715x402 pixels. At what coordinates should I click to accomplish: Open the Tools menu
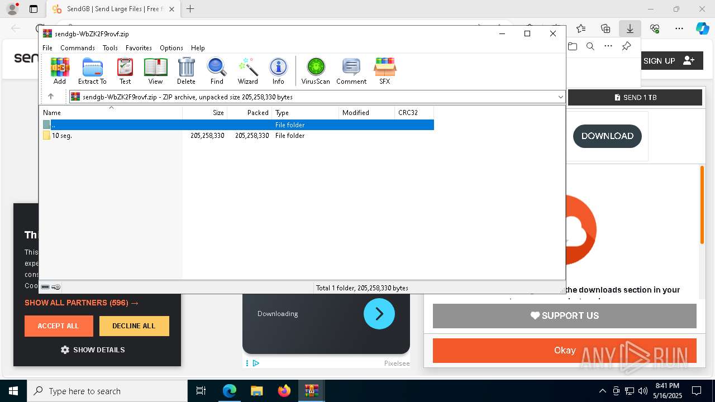click(110, 48)
